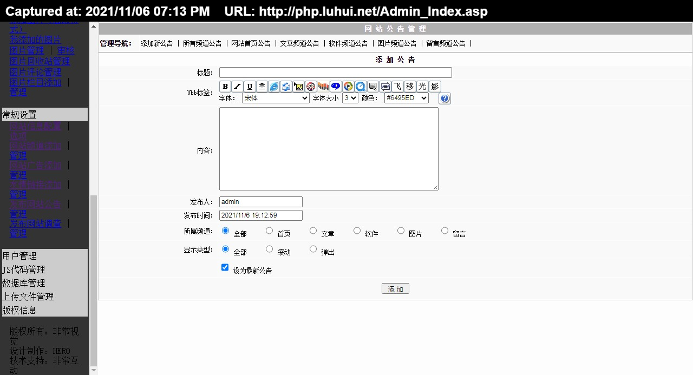Expand 上传文件管理 sidebar section
The height and width of the screenshot is (375, 693).
tap(45, 297)
